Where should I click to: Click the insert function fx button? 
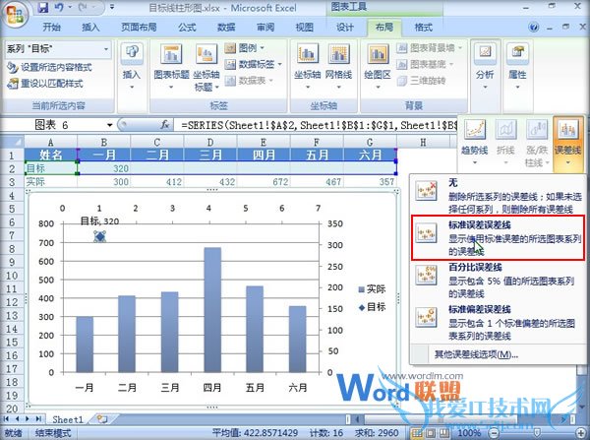164,125
